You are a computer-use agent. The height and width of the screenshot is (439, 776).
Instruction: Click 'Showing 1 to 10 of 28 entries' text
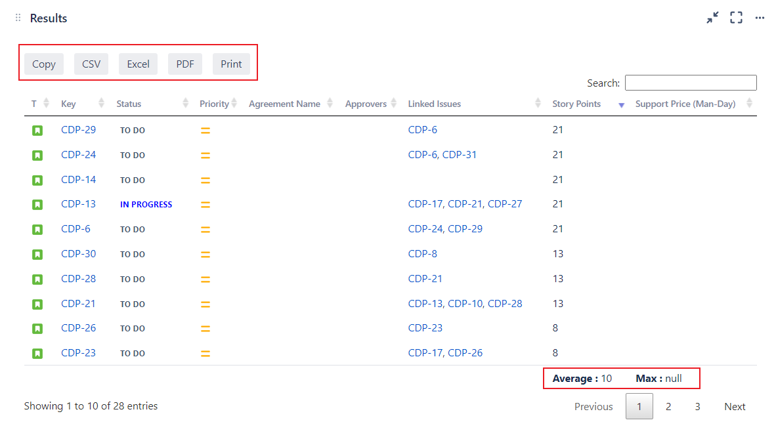91,406
